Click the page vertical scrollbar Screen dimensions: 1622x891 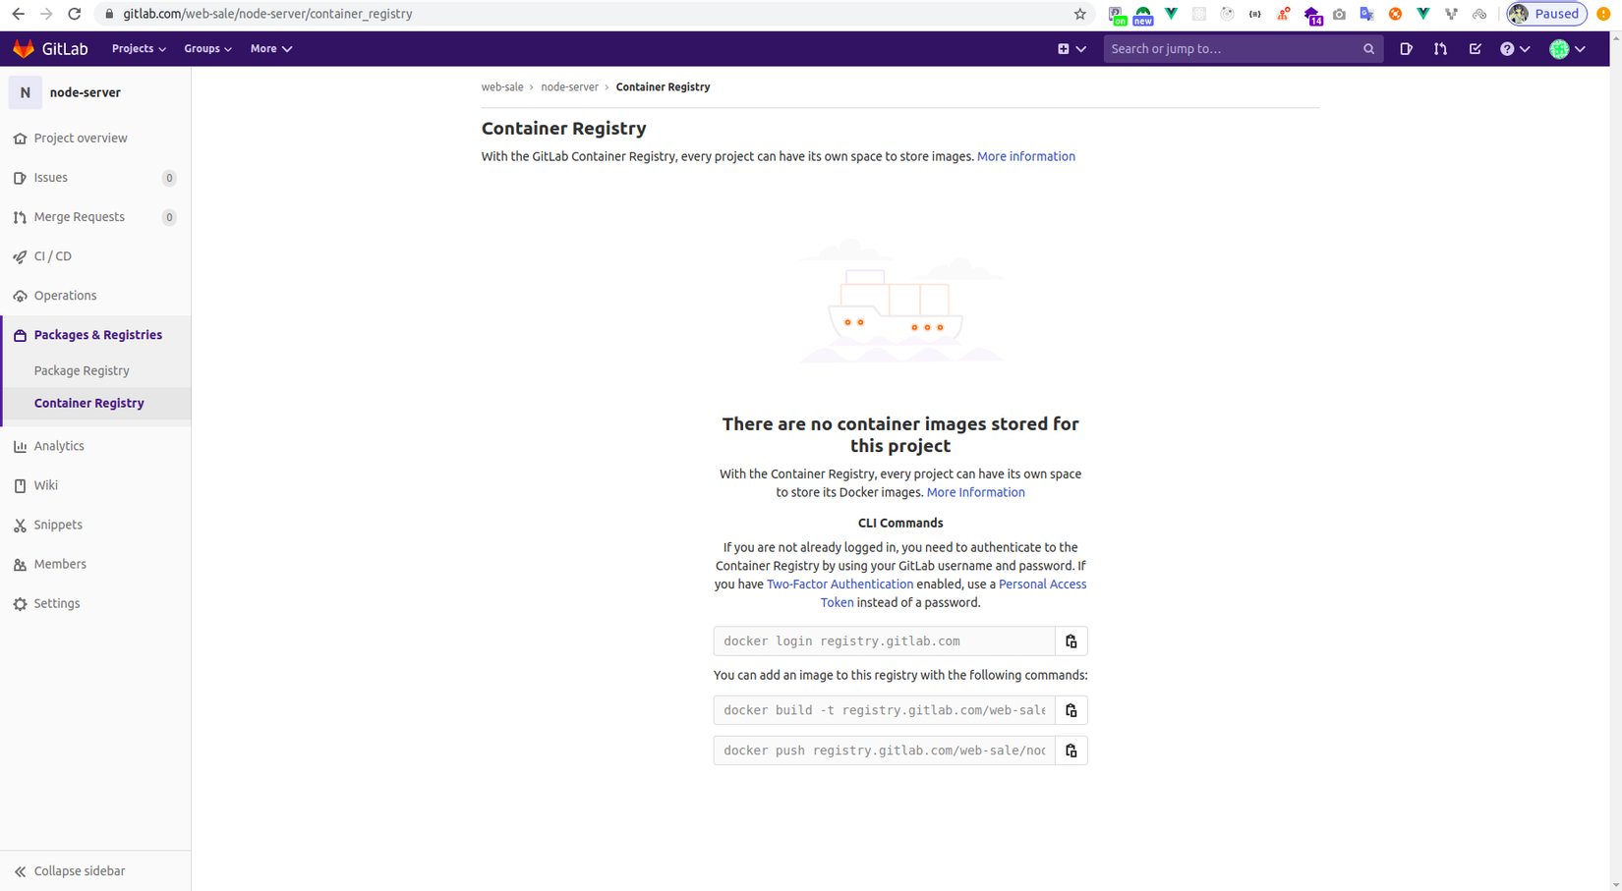click(1616, 462)
